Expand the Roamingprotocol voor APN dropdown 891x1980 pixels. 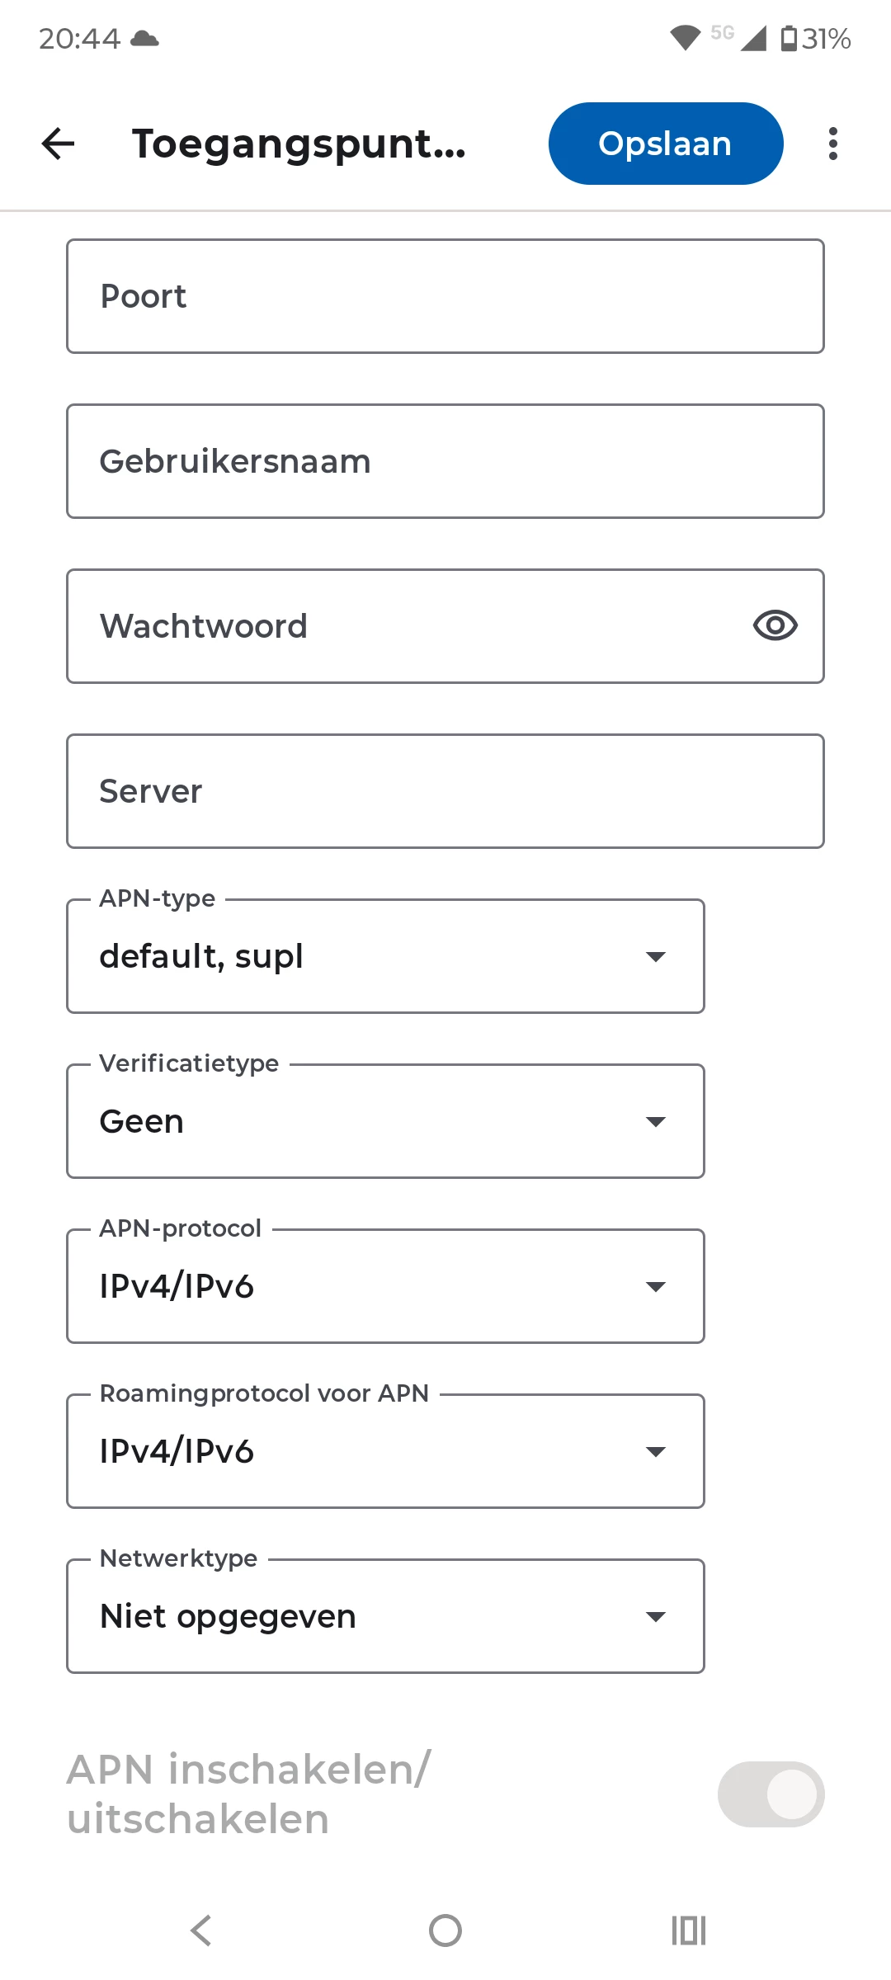(x=385, y=1451)
